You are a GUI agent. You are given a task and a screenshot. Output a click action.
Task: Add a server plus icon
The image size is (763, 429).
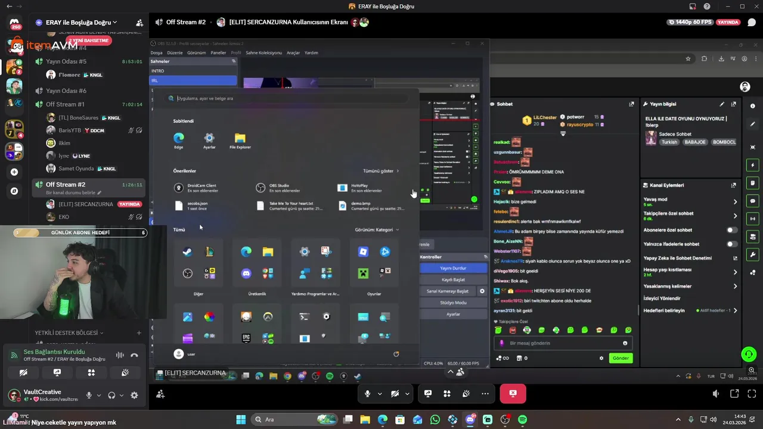[14, 172]
